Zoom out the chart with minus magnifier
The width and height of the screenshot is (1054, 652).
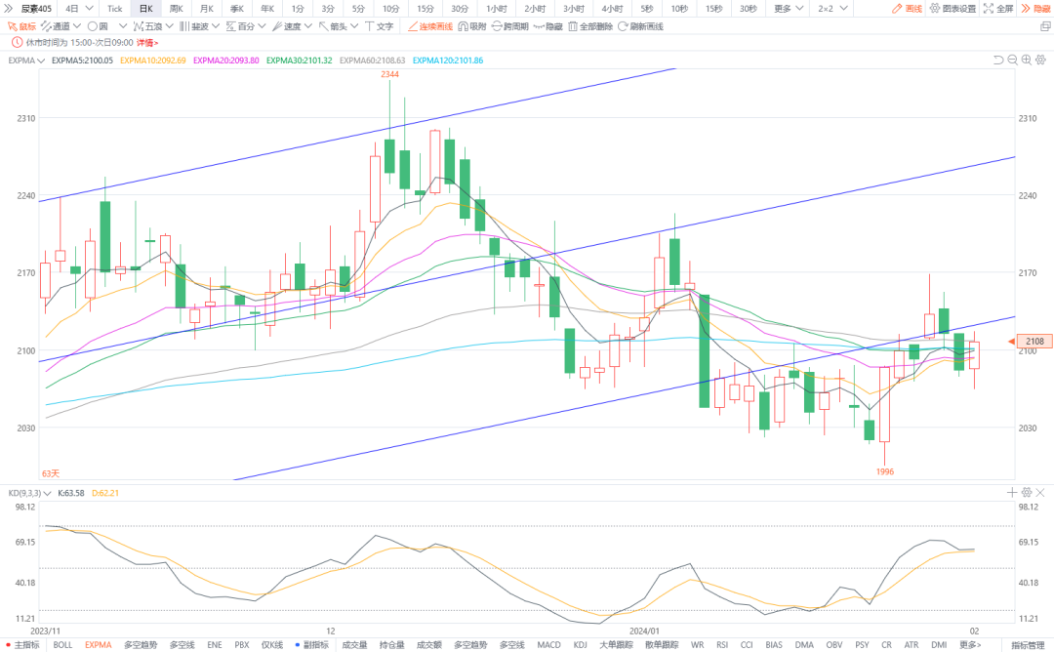pos(1012,60)
